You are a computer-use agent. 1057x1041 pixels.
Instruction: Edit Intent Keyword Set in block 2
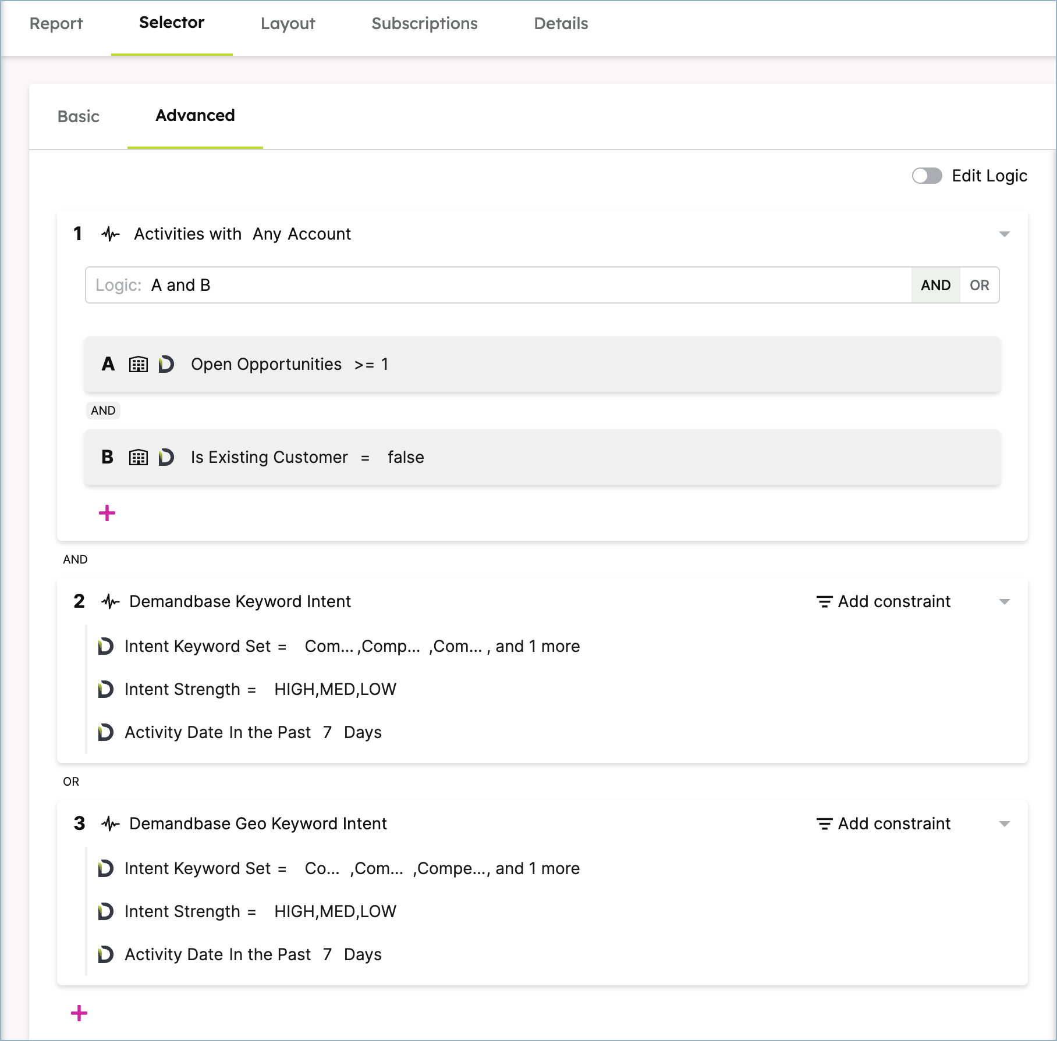[x=352, y=646]
